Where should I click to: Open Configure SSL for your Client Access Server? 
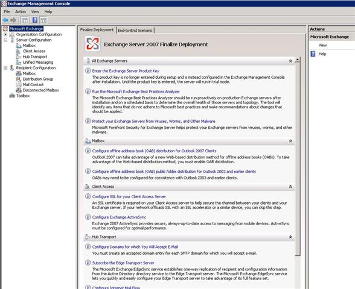(129, 197)
